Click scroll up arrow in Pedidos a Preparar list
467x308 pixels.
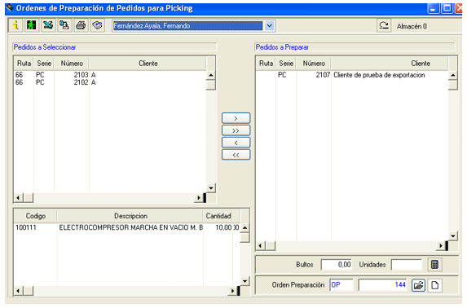pyautogui.click(x=452, y=75)
